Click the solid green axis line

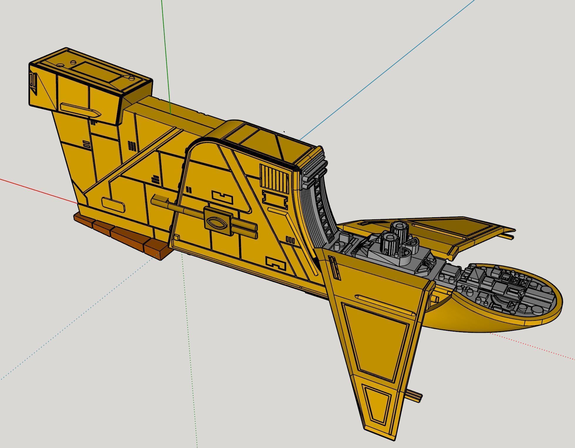[x=166, y=57]
